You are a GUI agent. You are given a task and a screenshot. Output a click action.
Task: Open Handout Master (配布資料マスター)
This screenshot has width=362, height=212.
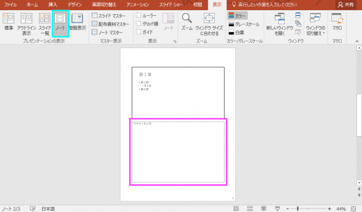tap(110, 24)
